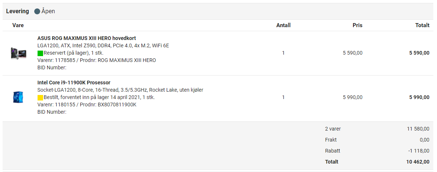Click the Frakt label in summary
This screenshot has width=437, height=172.
point(331,140)
